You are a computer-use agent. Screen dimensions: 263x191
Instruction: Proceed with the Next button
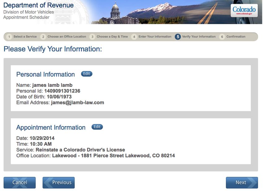[242, 182]
